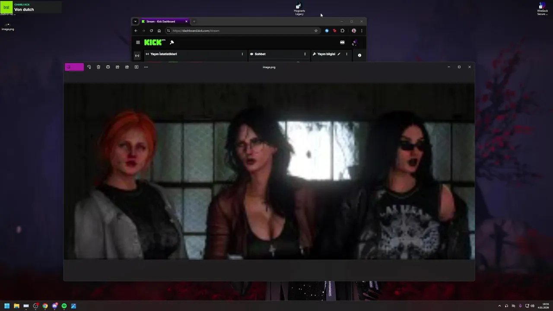Edit Yayın bilgisi with the pencil icon
Image resolution: width=553 pixels, height=311 pixels.
coord(339,54)
